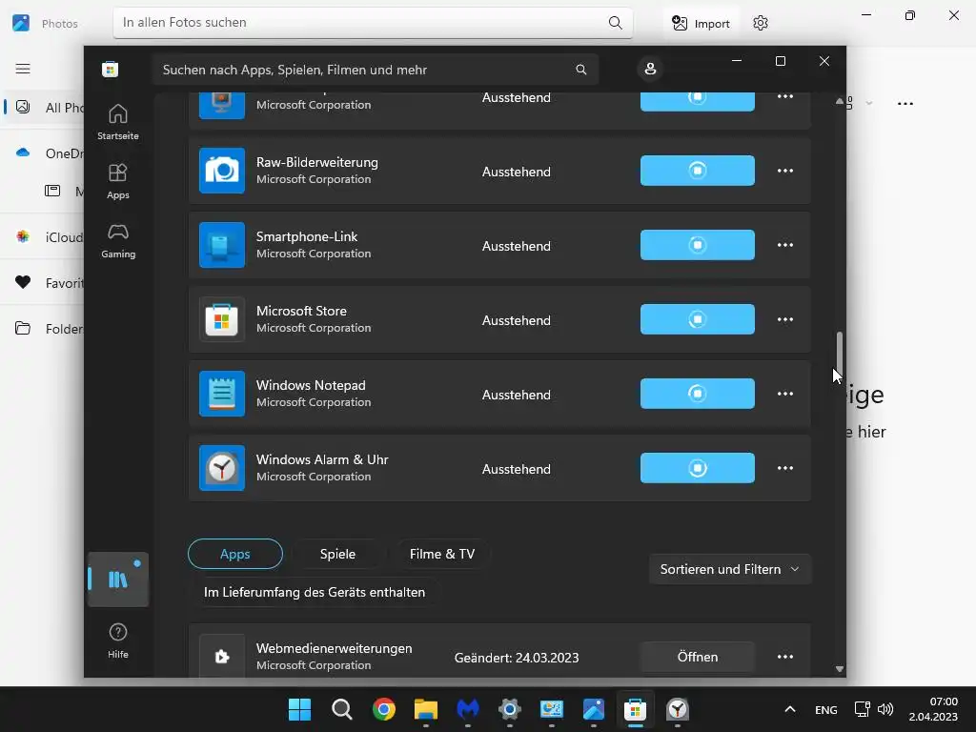Viewport: 976px width, 732px height.
Task: Open the Startseite home icon in Store sidebar
Action: pos(117,122)
